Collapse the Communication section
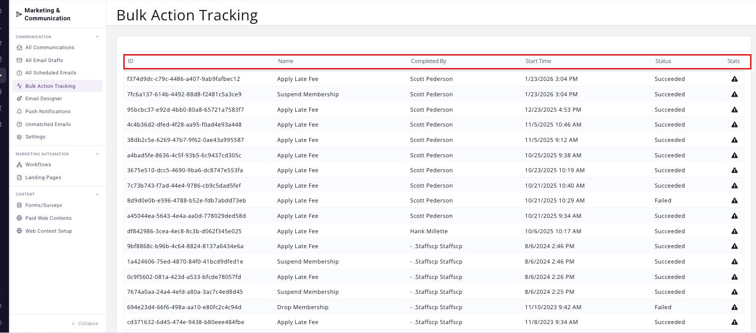Screen dimensions: 756x333 pos(97,37)
